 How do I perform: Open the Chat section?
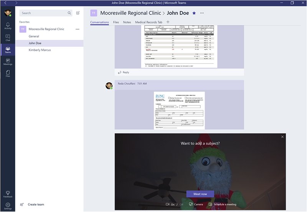point(8,38)
